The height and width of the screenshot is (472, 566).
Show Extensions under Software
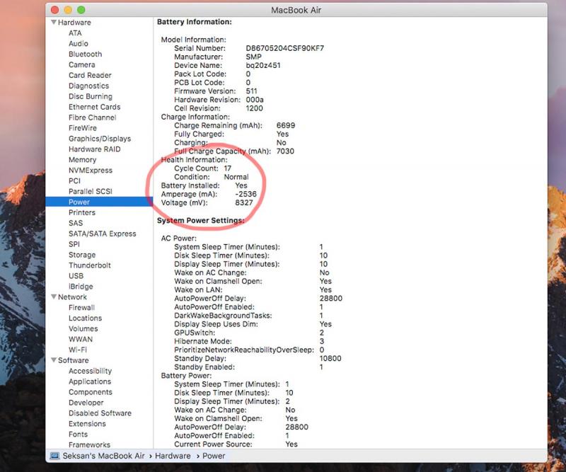[87, 424]
